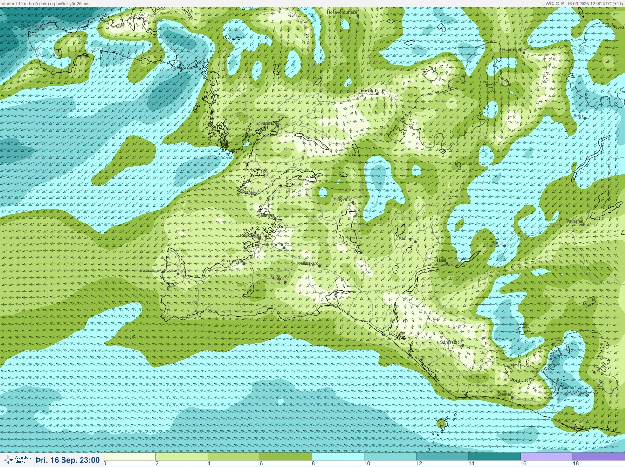
Task: Select the Hellisskarð station label
Action: point(308,263)
